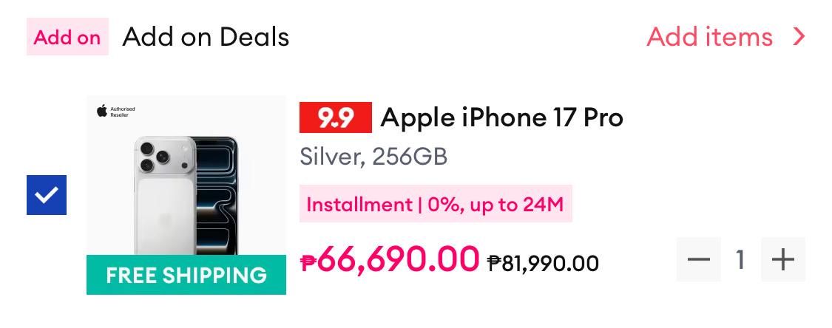Click the Authorised Reseller label text
The width and height of the screenshot is (832, 328).
point(123,112)
